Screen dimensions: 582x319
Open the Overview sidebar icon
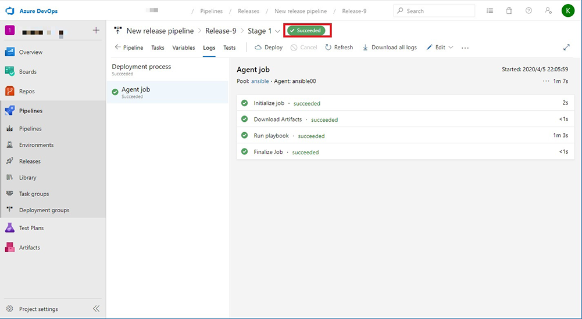[10, 52]
